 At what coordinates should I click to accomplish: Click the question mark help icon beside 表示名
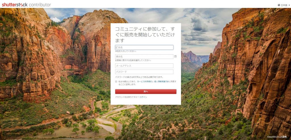point(175,57)
